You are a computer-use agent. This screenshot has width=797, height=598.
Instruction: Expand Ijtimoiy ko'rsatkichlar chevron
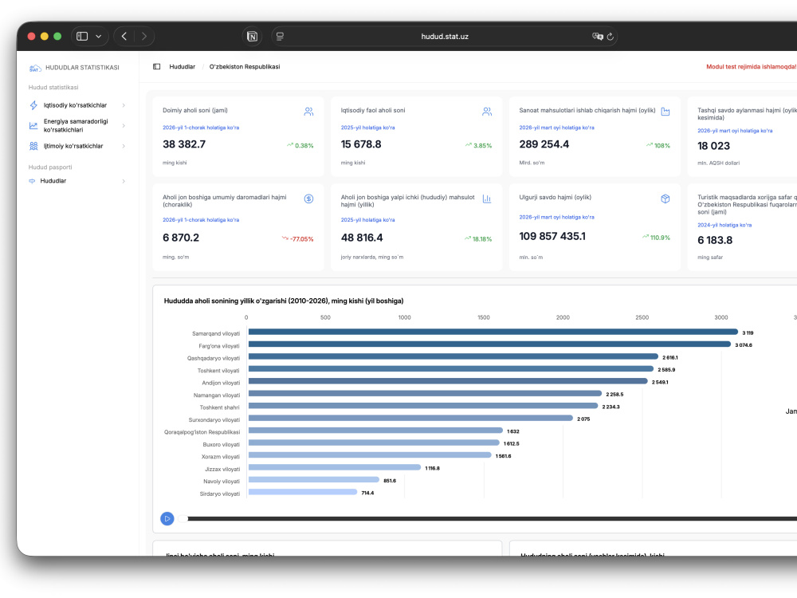[x=124, y=146]
